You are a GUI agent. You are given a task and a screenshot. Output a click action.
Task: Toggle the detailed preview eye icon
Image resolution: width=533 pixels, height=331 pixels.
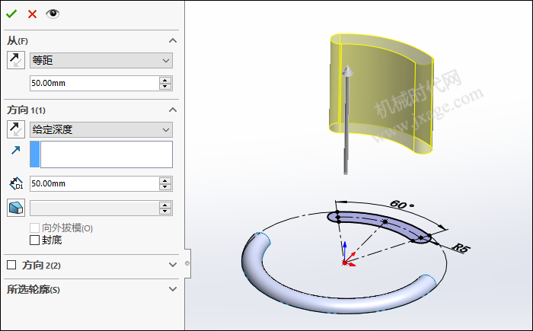[53, 14]
